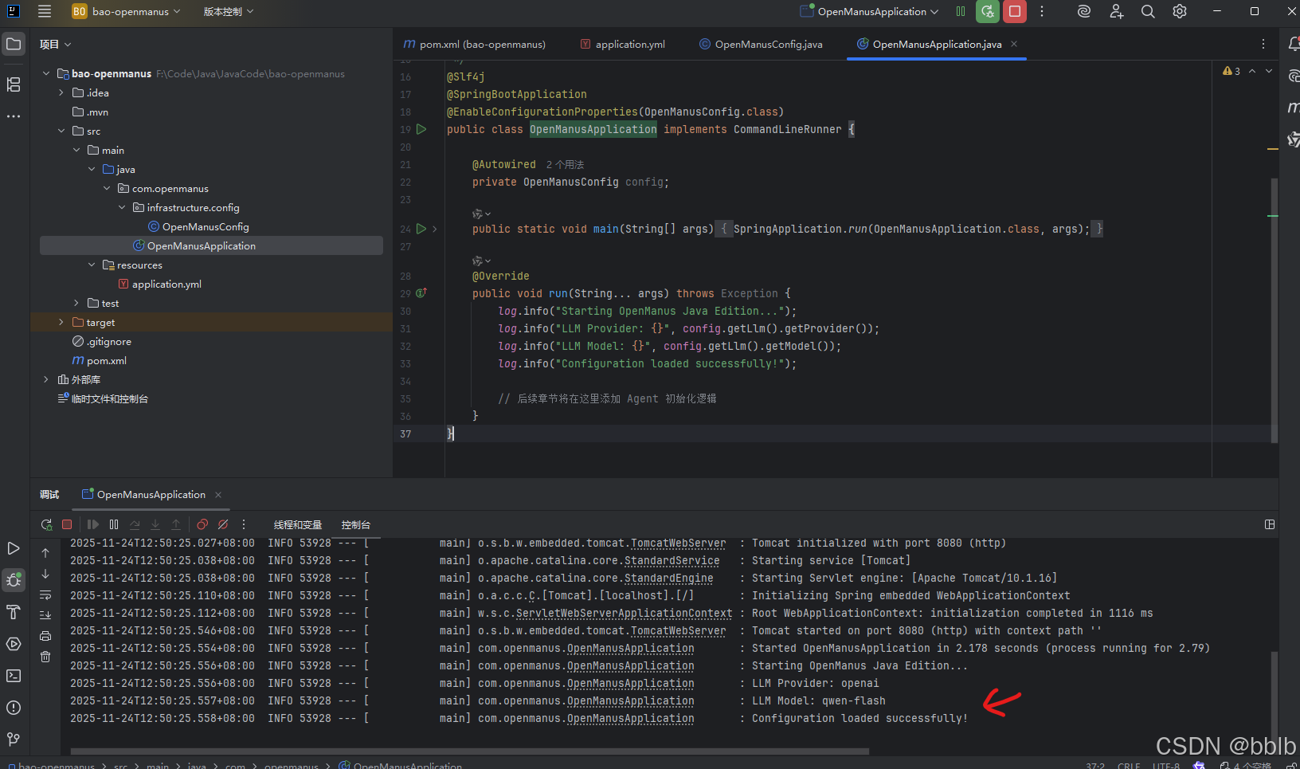The image size is (1300, 769).
Task: Open the 项目 view selector dropdown
Action: 56,45
